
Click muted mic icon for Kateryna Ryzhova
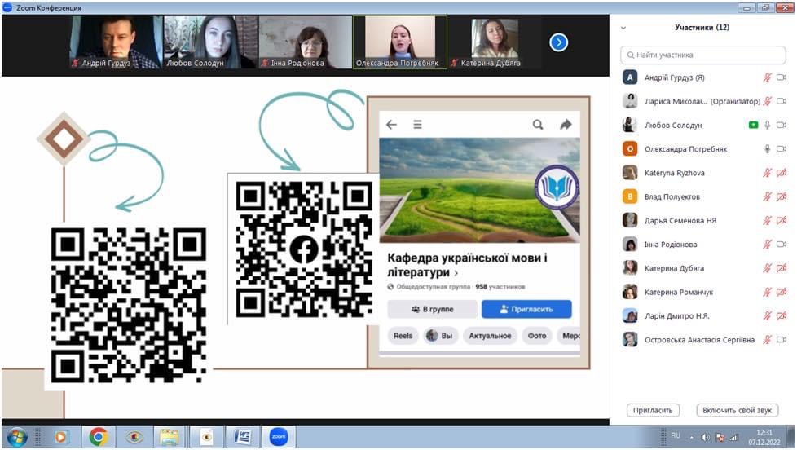767,173
